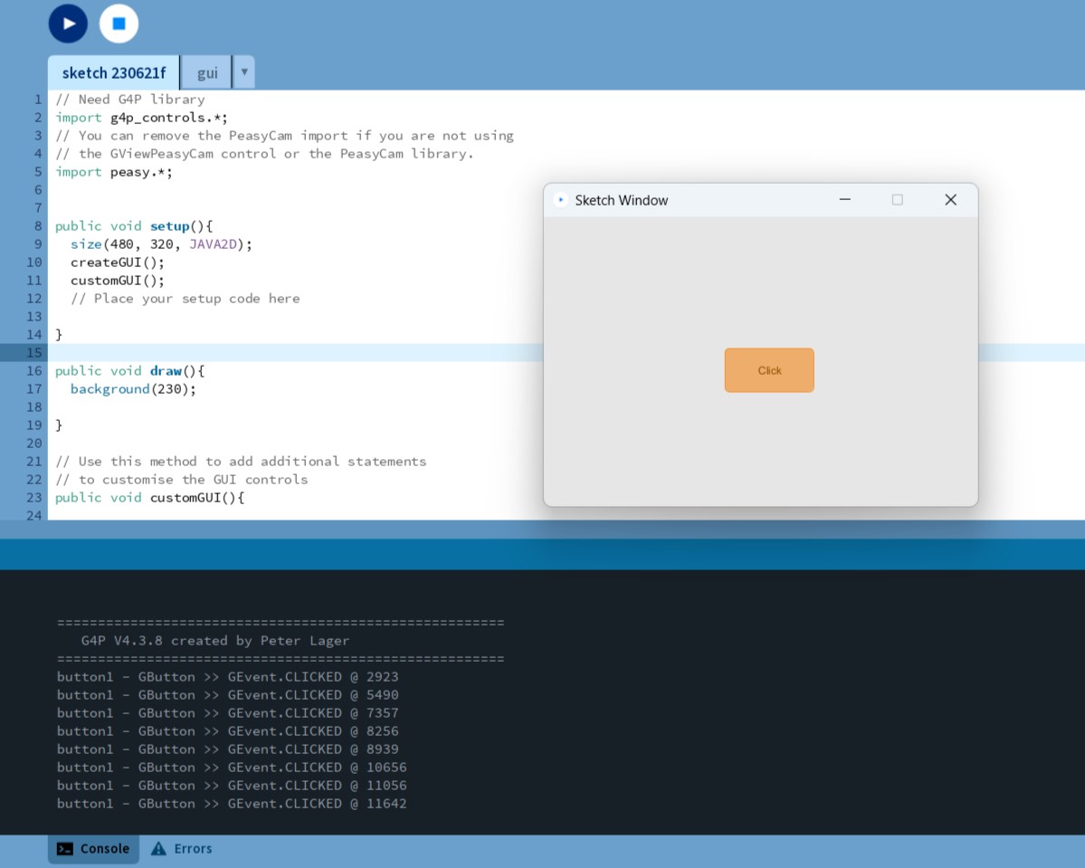Click 'public void customGUI(){' on line 23
This screenshot has width=1085, height=868.
(x=149, y=498)
